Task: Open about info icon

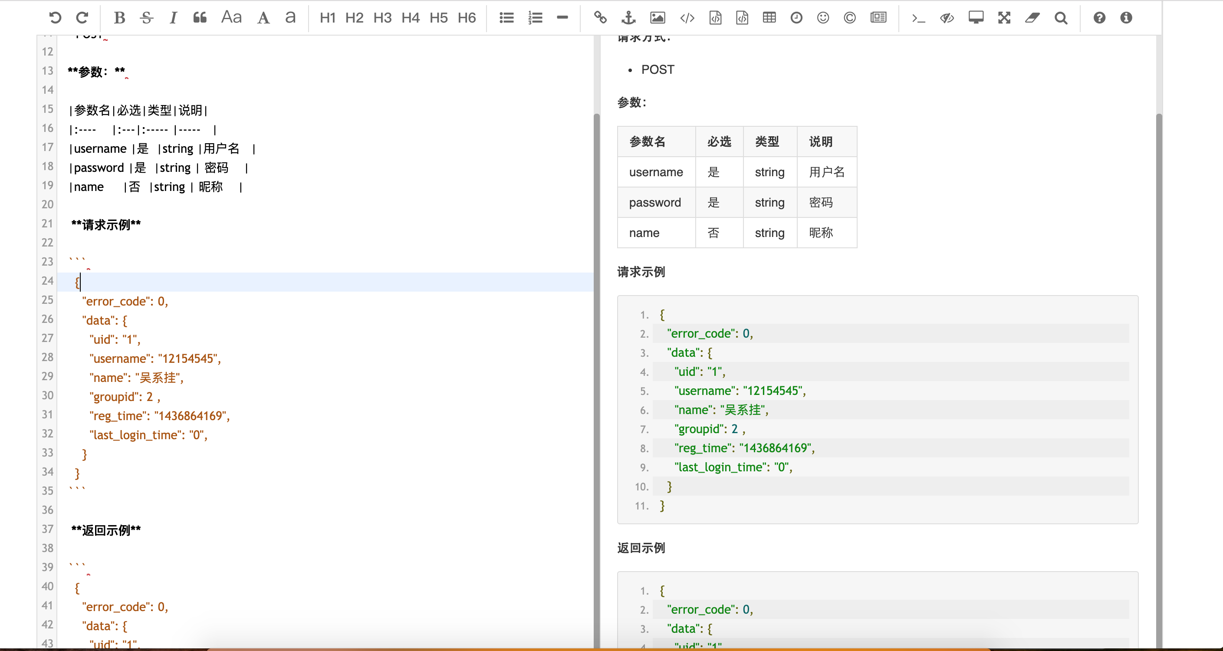Action: point(1126,18)
